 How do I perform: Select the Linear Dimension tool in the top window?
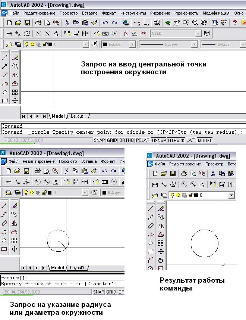9,34
